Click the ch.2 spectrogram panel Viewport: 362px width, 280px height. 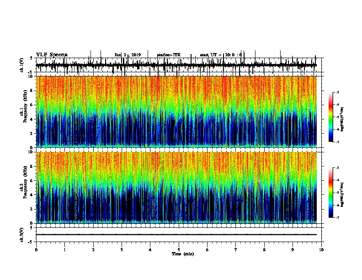176,188
